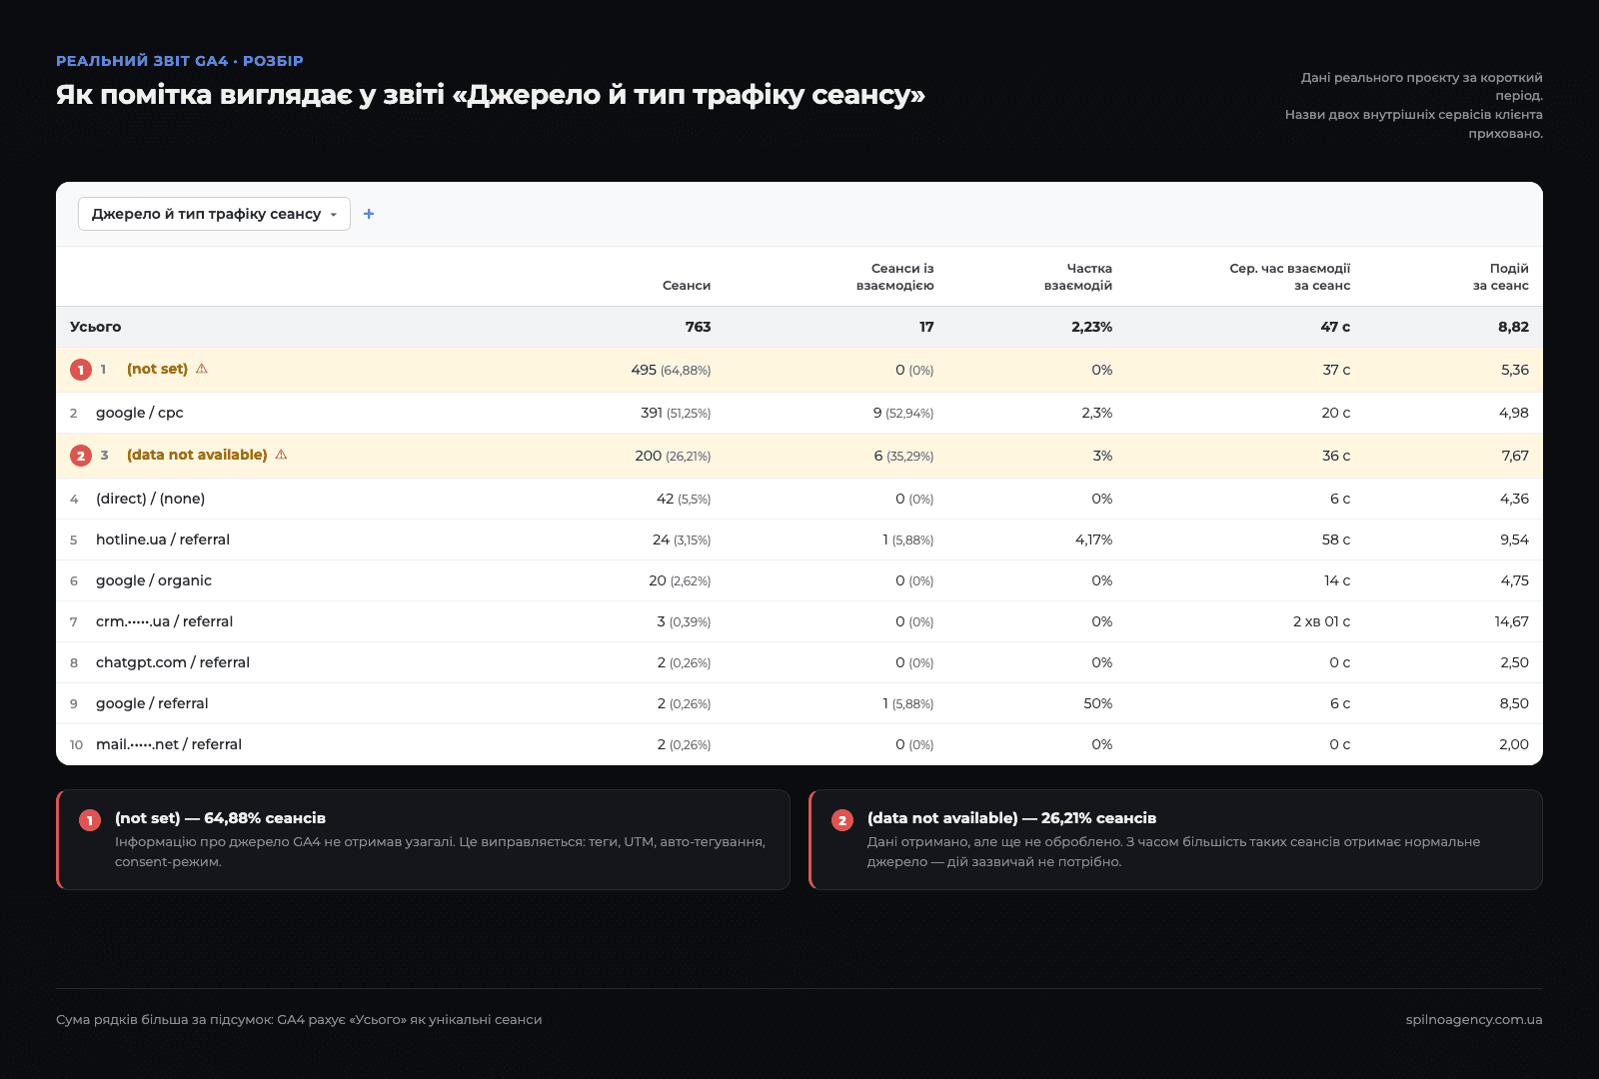This screenshot has width=1599, height=1079.
Task: Select the 'crm.·····.ua / referral' row
Action: click(799, 621)
